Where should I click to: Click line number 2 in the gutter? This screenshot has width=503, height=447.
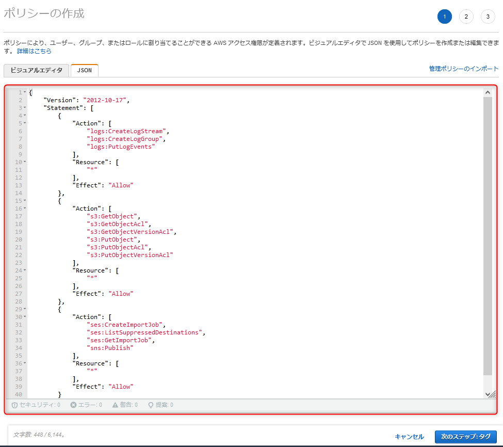(x=20, y=100)
